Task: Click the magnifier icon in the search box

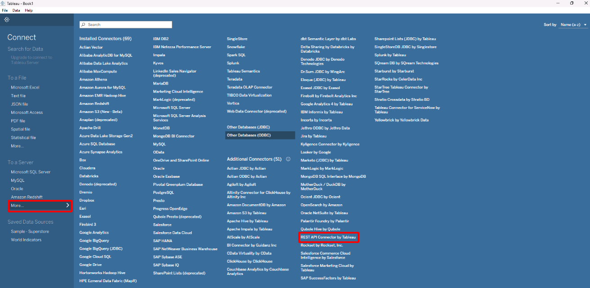Action: point(84,25)
